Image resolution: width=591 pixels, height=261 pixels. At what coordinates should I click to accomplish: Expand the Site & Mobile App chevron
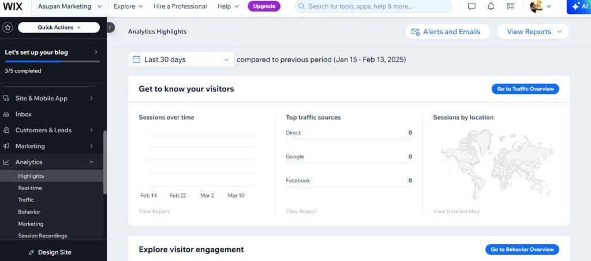click(x=92, y=98)
